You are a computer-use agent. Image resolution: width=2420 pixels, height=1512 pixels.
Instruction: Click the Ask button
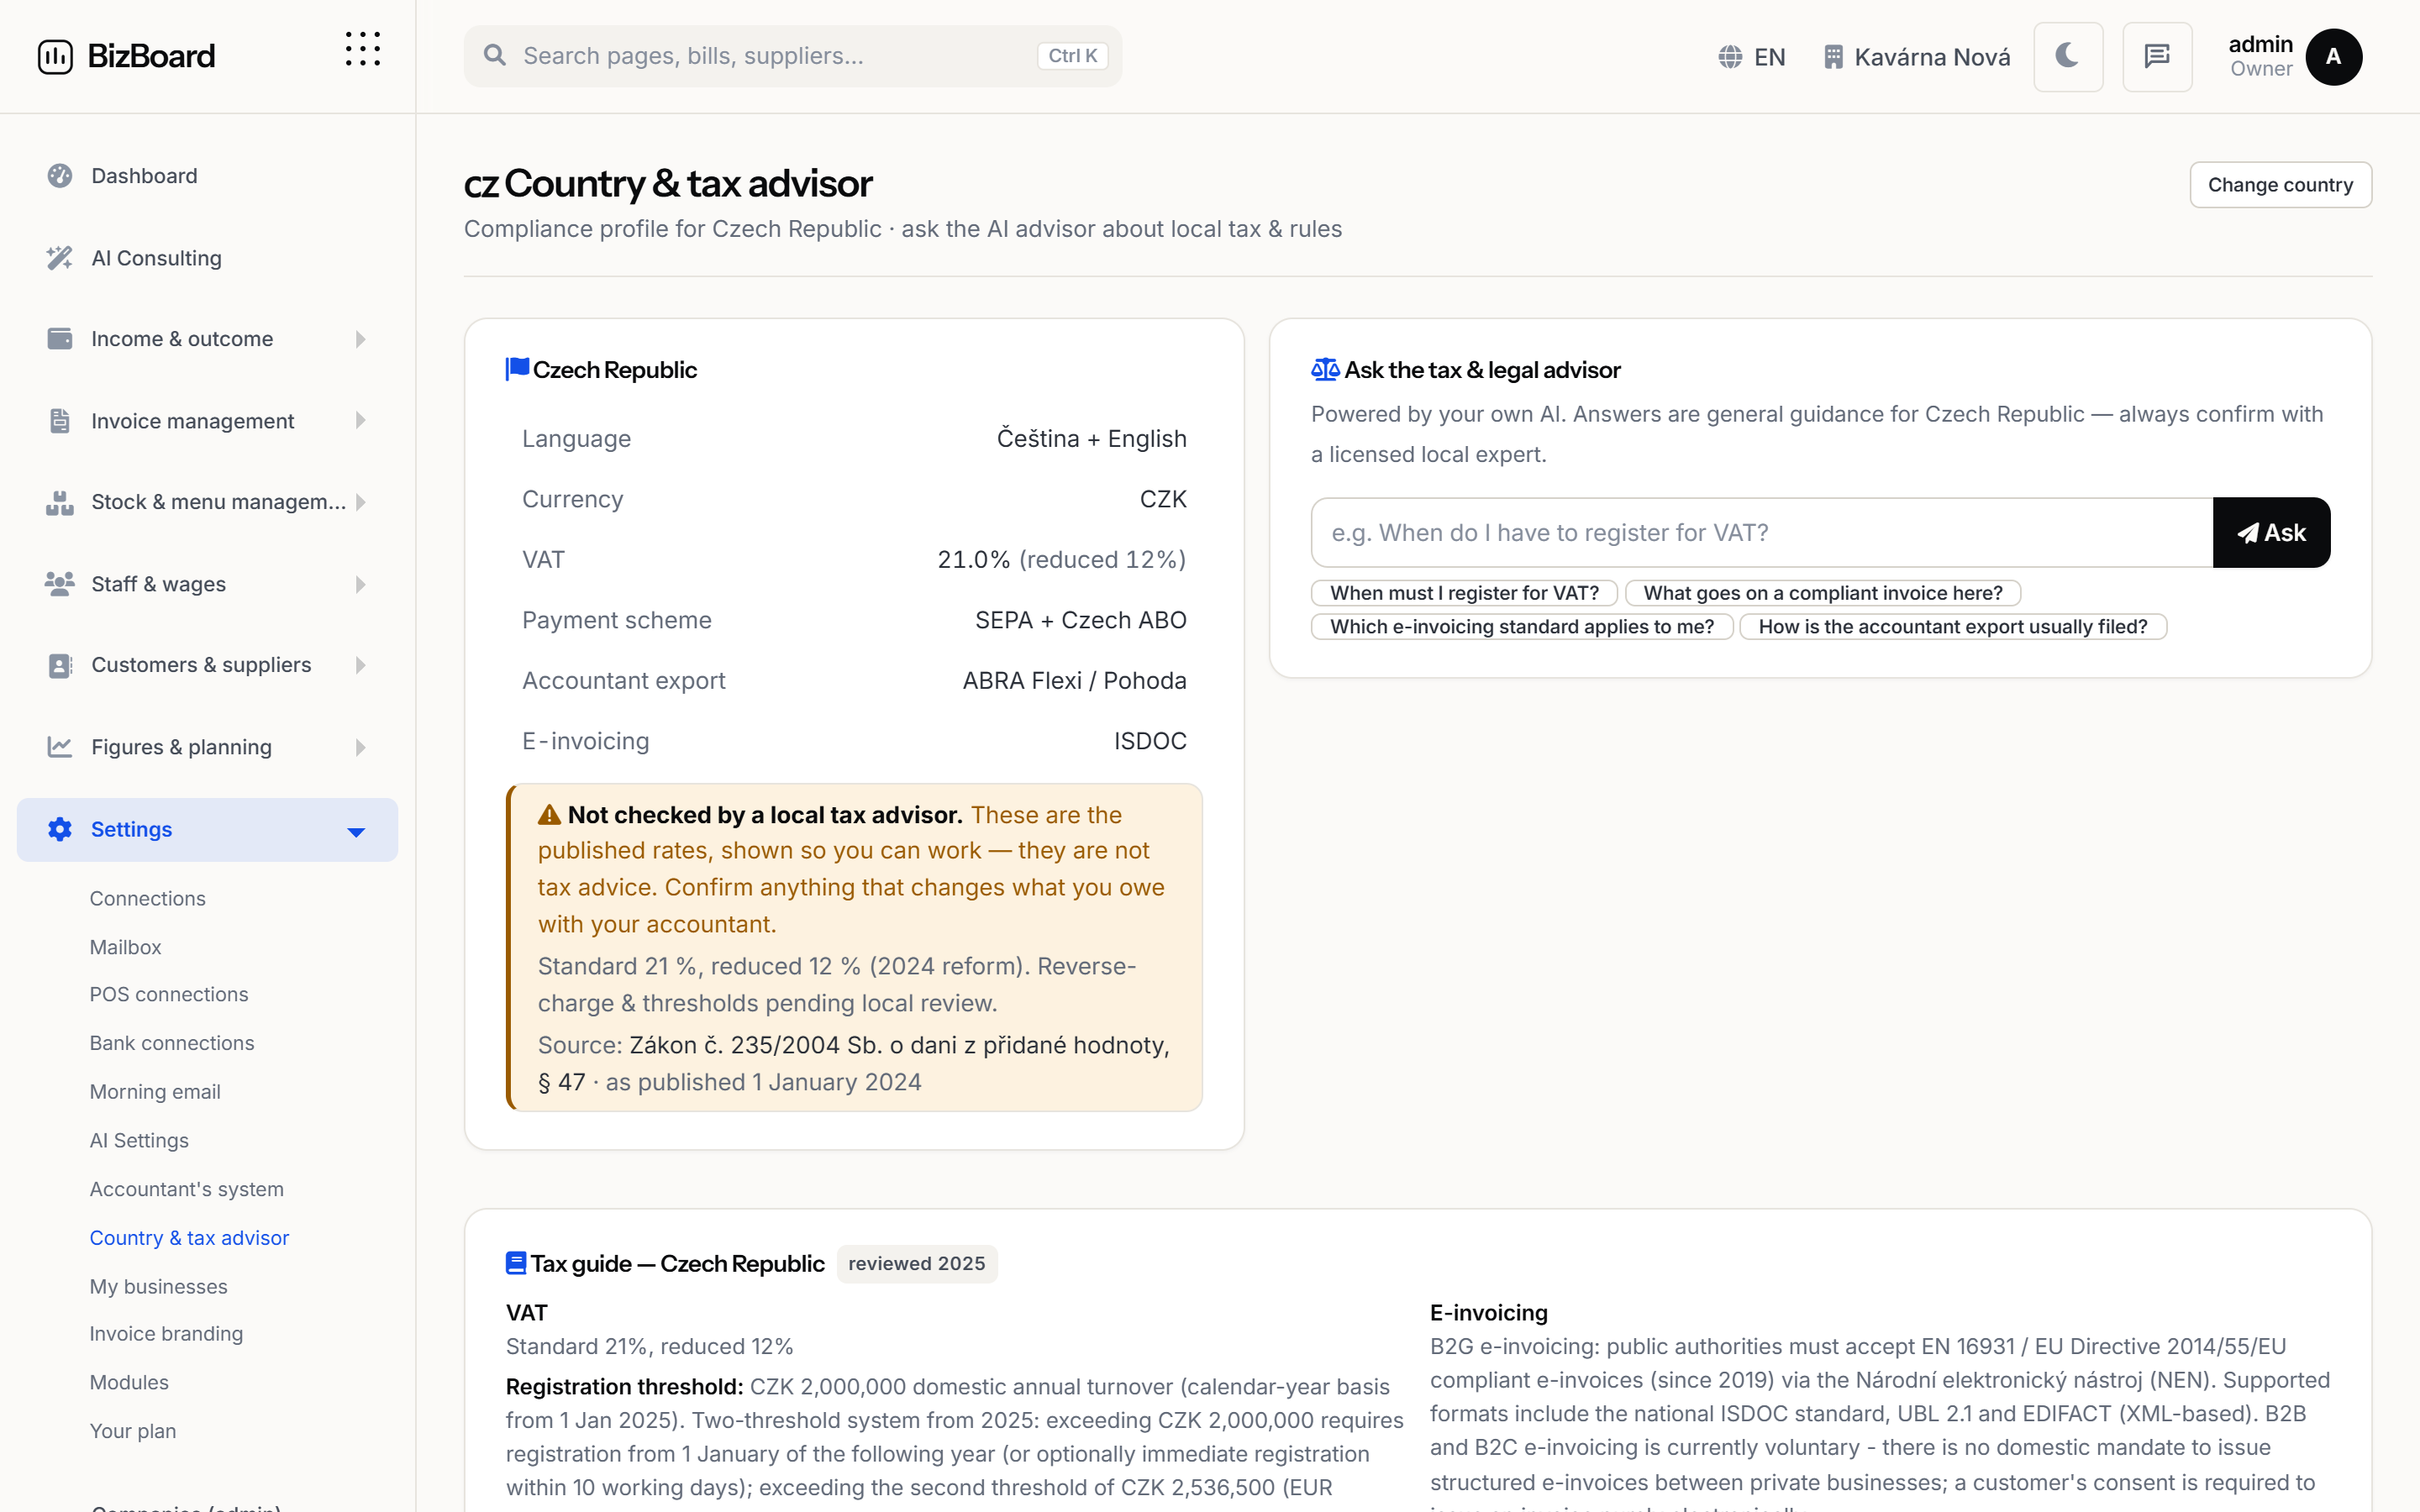click(x=2271, y=532)
